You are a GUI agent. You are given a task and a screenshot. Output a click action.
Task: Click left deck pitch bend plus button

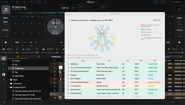tap(7, 36)
